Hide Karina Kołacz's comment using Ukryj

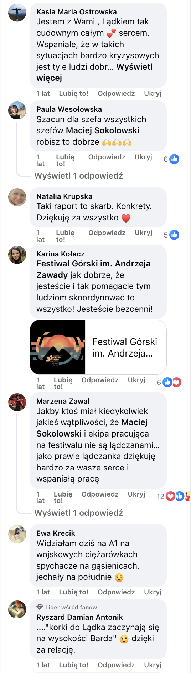coord(136,380)
